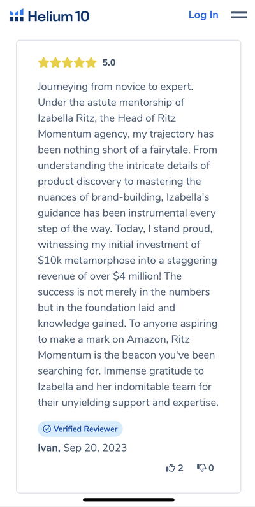Click the review date Sep 20, 2023
255x507 pixels.
95,448
